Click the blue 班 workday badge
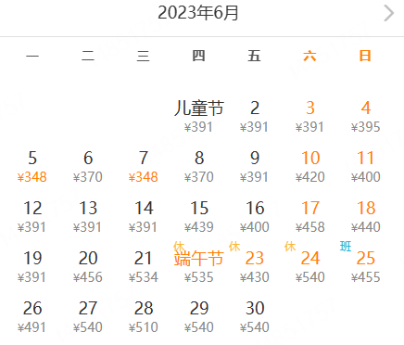This screenshot has width=404, height=345. (x=346, y=247)
